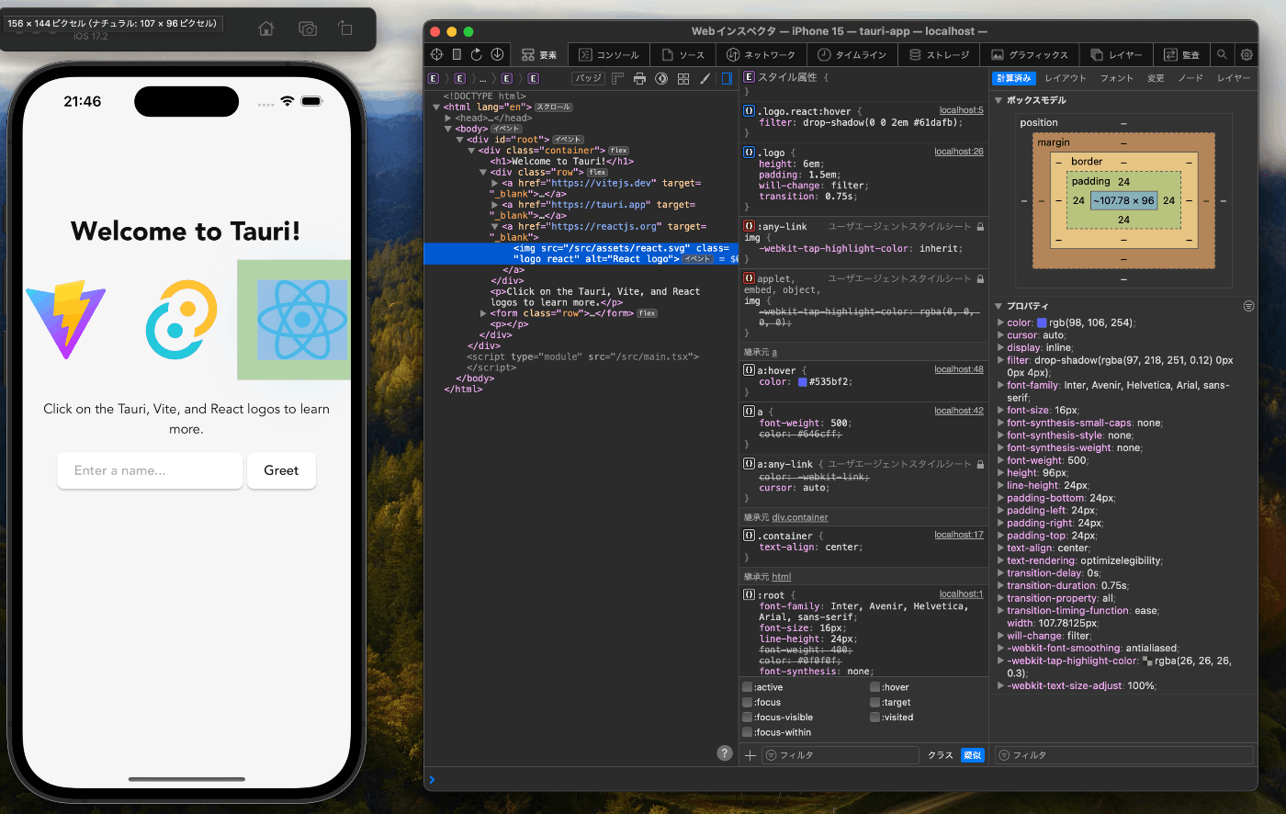
Task: Open the inspector settings gear icon
Action: (1247, 55)
